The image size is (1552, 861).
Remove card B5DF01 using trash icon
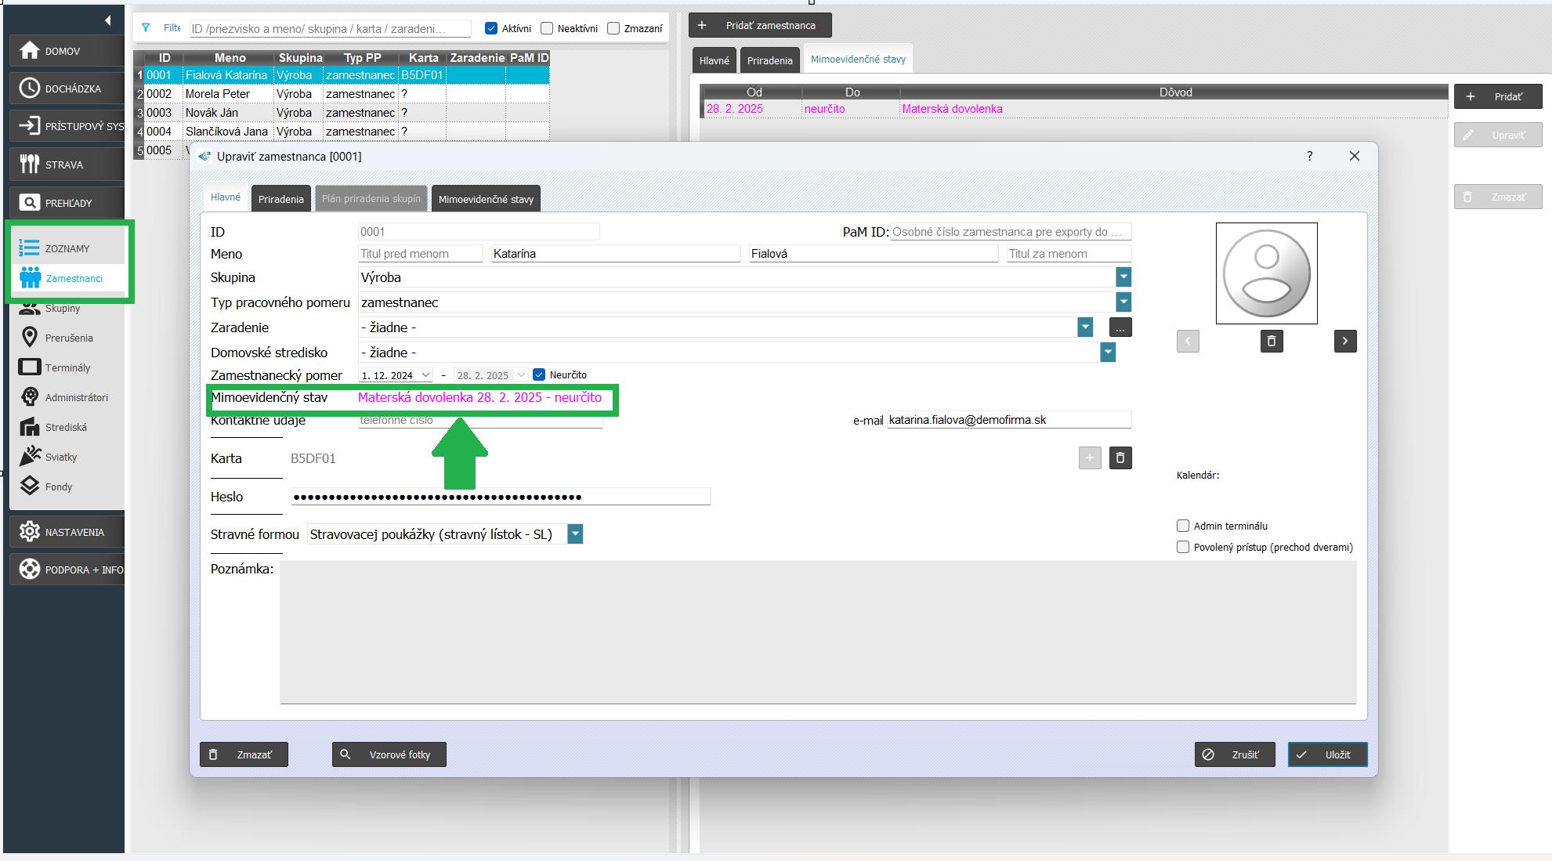pyautogui.click(x=1120, y=458)
